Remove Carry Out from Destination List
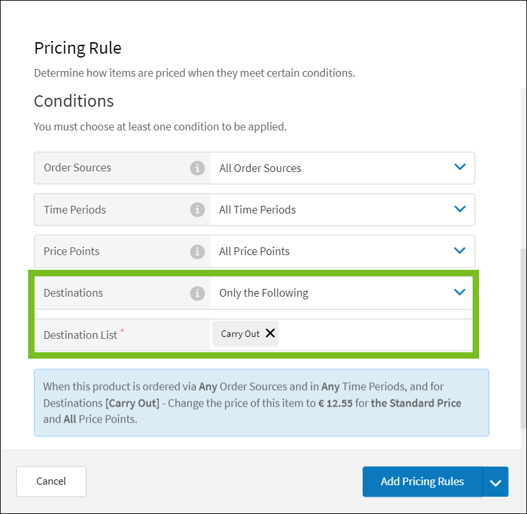The width and height of the screenshot is (527, 514). tap(270, 333)
